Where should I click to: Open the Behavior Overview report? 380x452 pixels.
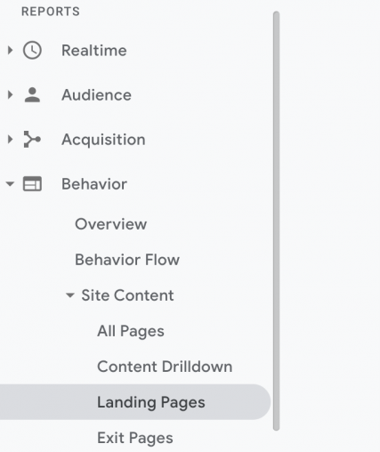[x=110, y=224]
